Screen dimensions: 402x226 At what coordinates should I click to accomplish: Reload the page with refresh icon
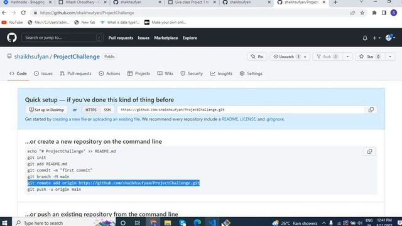pos(23,13)
